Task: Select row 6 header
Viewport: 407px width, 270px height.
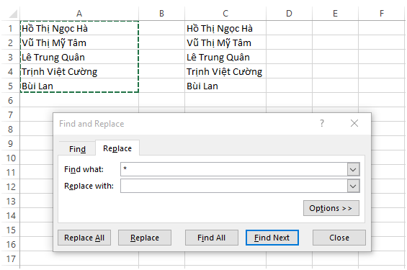Action: 10,100
